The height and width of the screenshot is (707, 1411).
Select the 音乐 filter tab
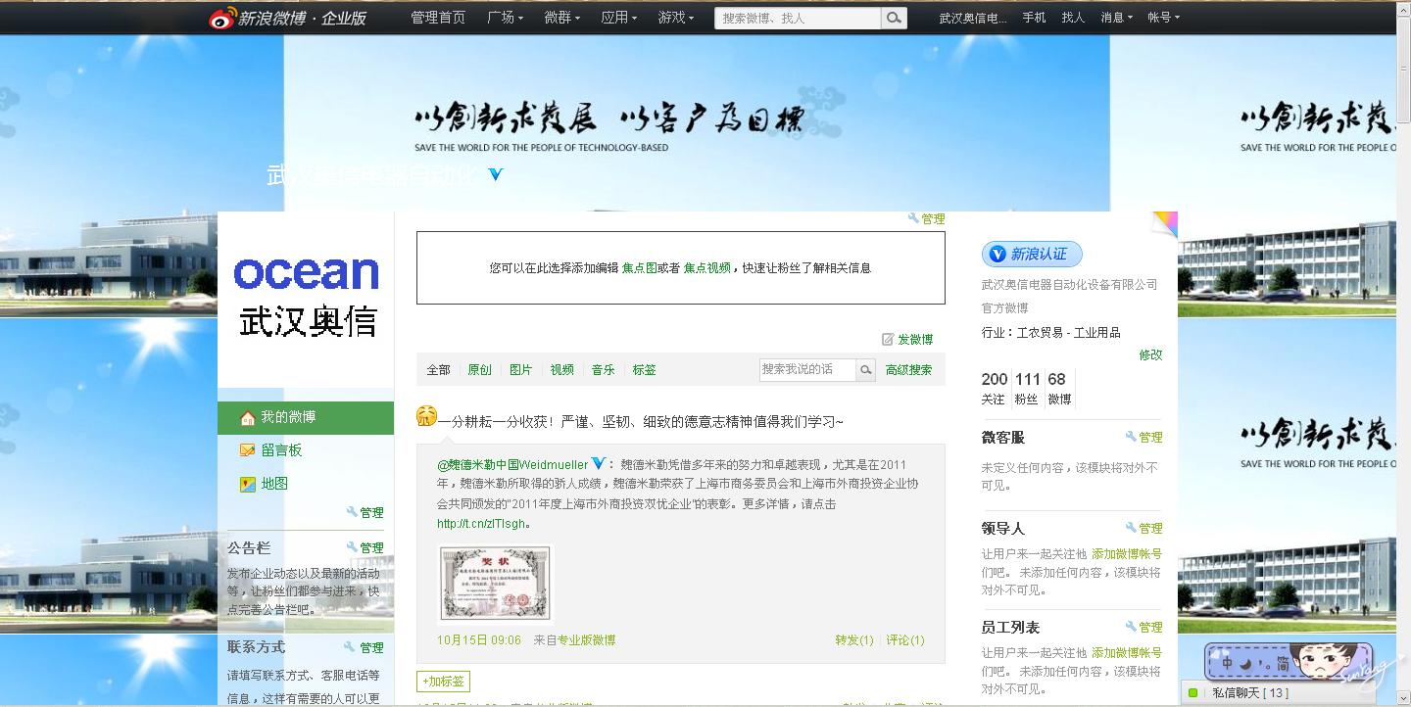coord(603,370)
